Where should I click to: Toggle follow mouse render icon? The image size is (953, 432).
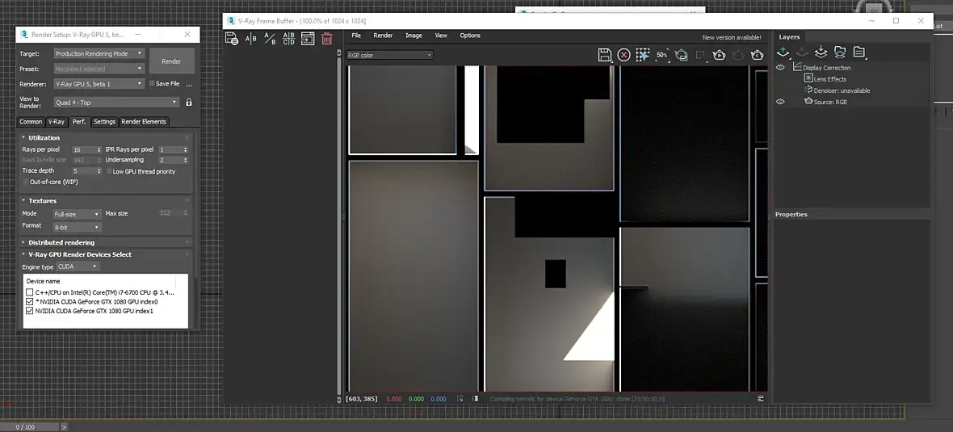642,55
